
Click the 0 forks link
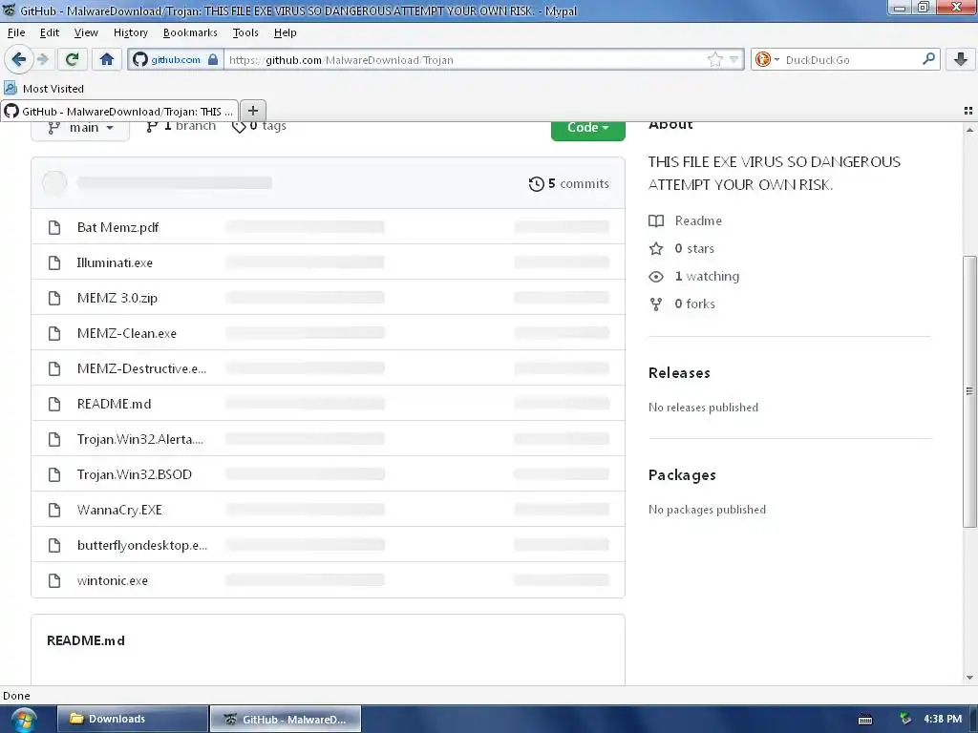682,304
